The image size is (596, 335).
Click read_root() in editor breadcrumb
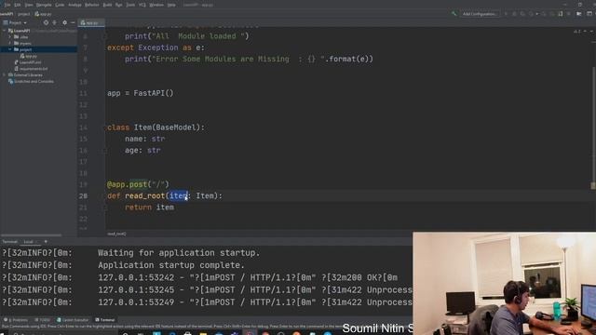tap(116, 234)
